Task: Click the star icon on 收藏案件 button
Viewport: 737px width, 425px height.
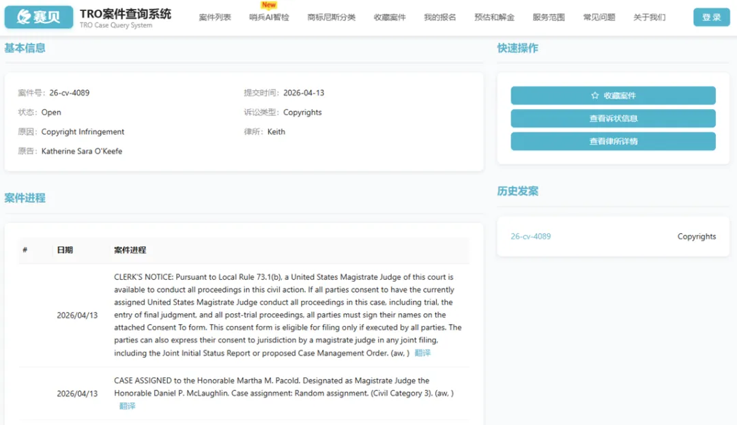Action: [x=594, y=96]
